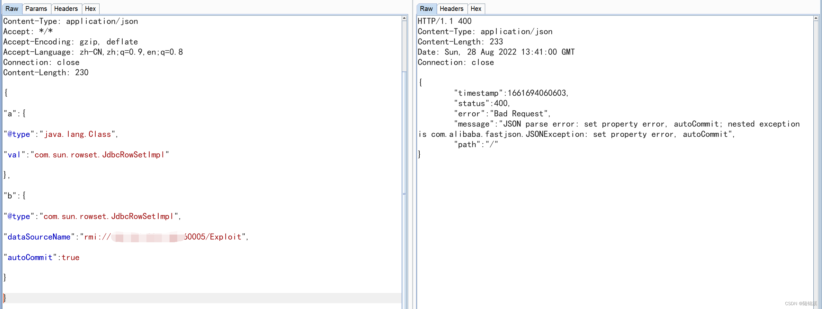Click the dataSourceName rmi:// line

[x=126, y=237]
